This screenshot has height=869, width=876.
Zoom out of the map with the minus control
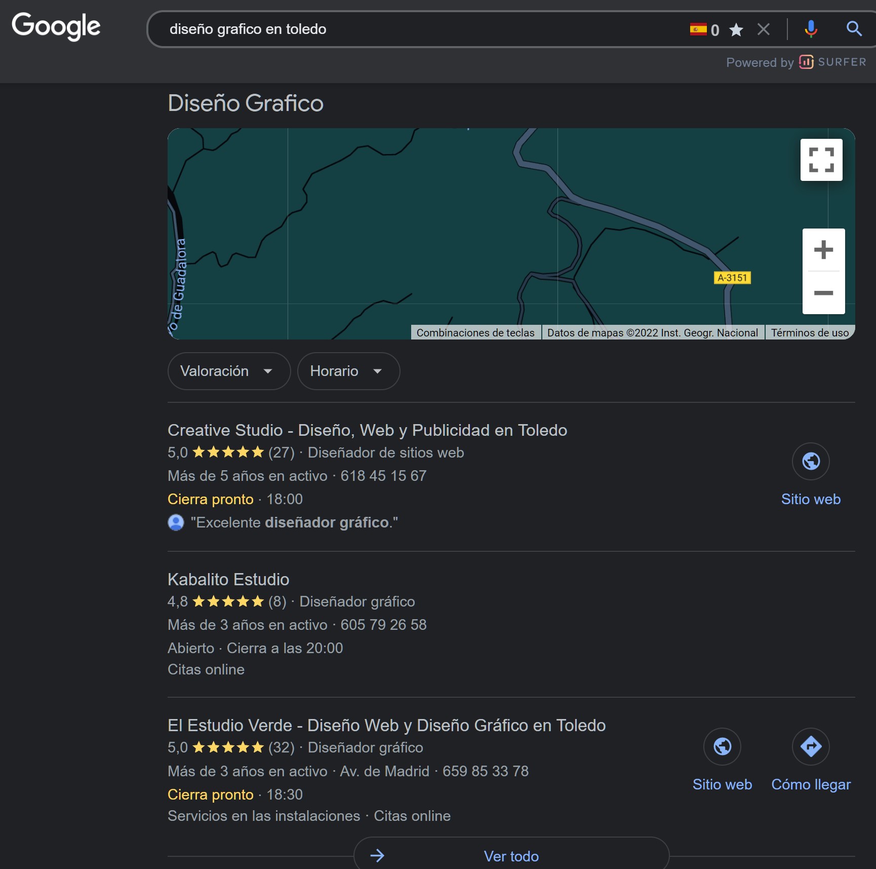click(x=823, y=293)
